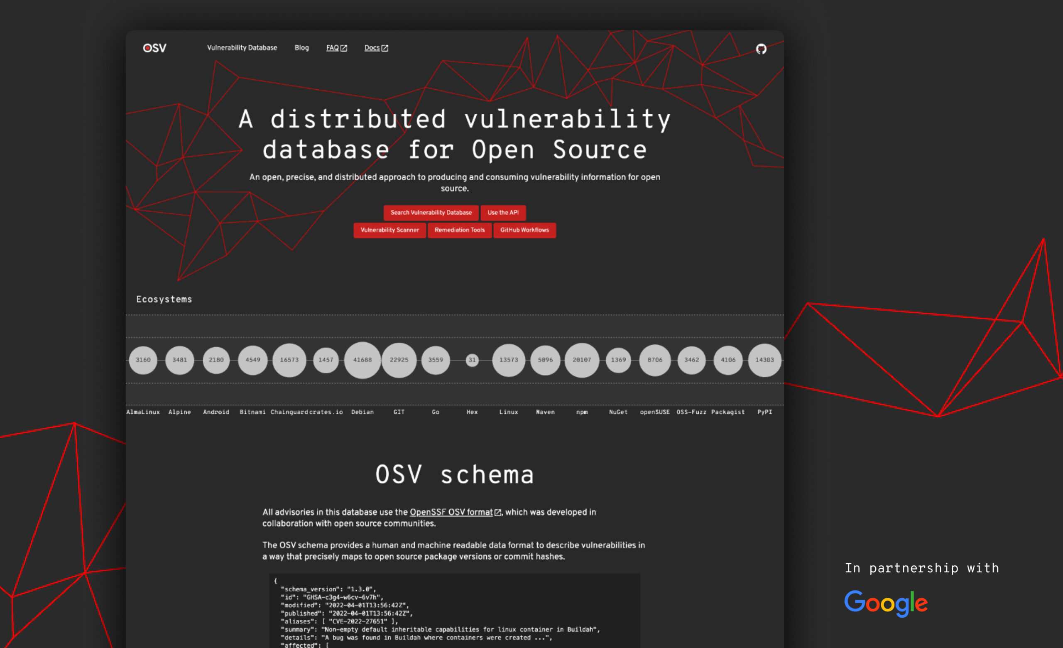1063x648 pixels.
Task: Open the Vulnerability Database page
Action: (242, 48)
